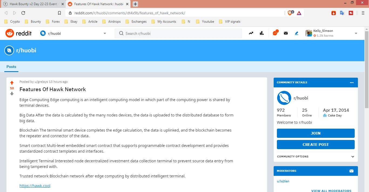The height and width of the screenshot is (192, 369).
Task: Open the Airdrops bookmarks folder
Action: click(112, 22)
